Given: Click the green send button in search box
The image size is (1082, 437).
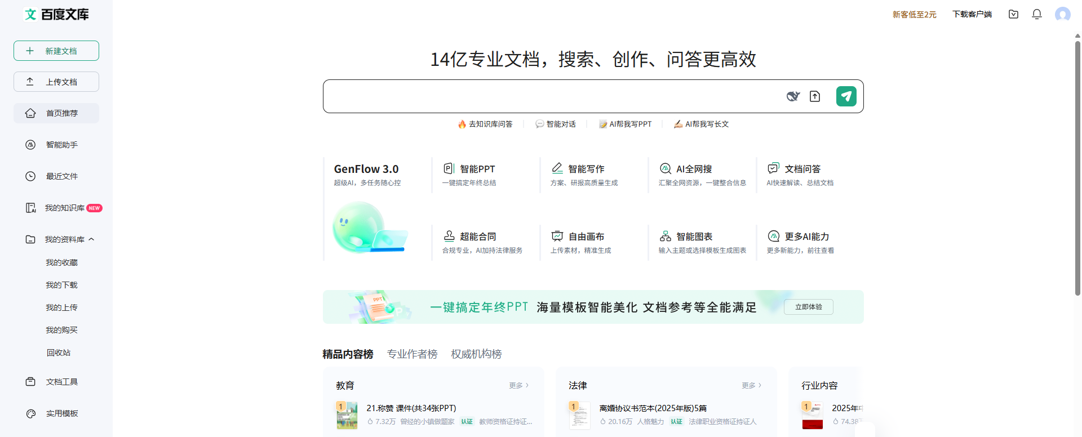Looking at the screenshot, I should click(846, 96).
